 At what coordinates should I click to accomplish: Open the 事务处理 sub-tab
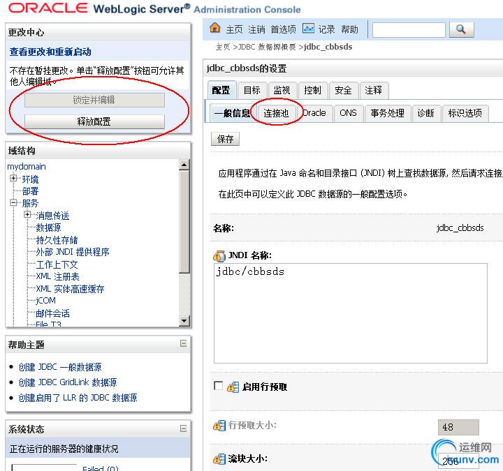pyautogui.click(x=387, y=113)
